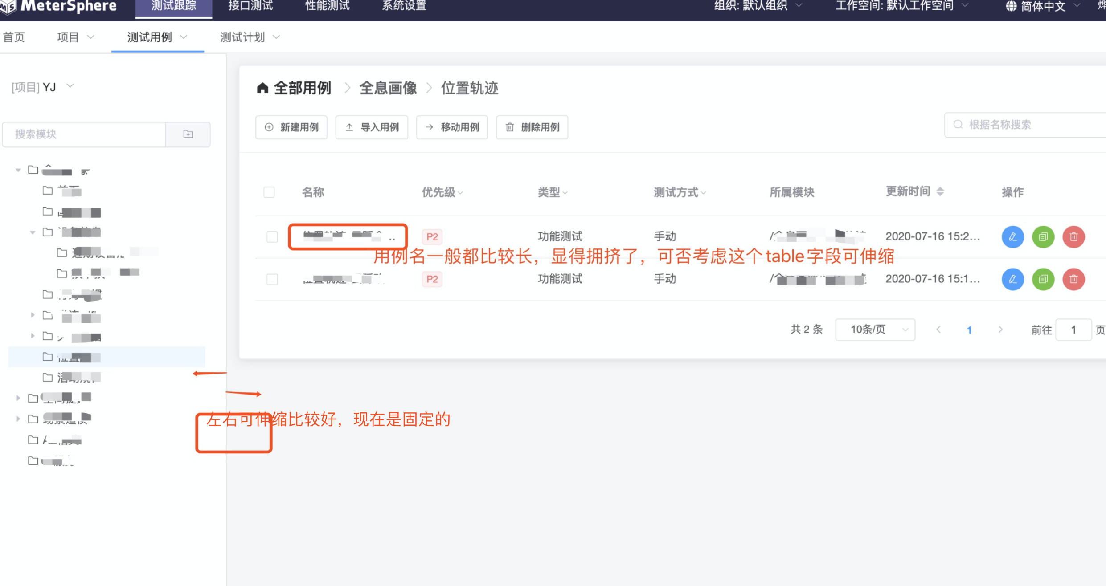Viewport: 1106px width, 586px height.
Task: Collapse the top-level module tree folder
Action: click(18, 170)
